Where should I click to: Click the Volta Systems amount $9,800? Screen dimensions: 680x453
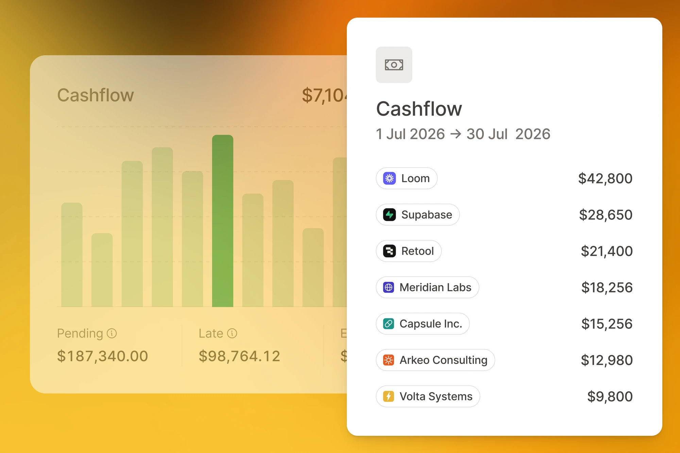pyautogui.click(x=610, y=397)
